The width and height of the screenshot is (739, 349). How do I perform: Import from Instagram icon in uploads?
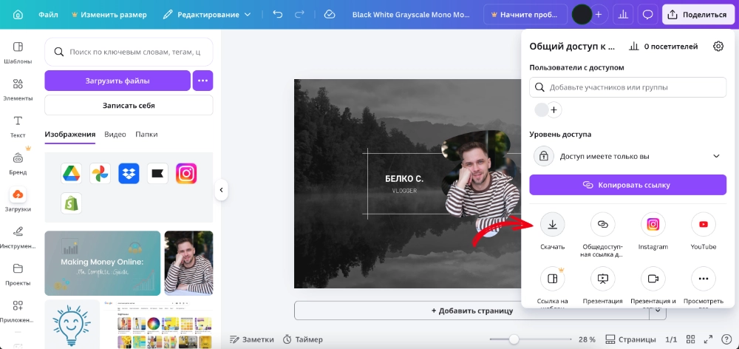(x=186, y=174)
